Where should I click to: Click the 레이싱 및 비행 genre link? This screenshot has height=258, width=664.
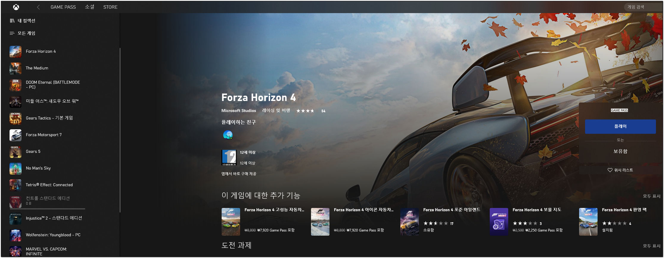[276, 111]
